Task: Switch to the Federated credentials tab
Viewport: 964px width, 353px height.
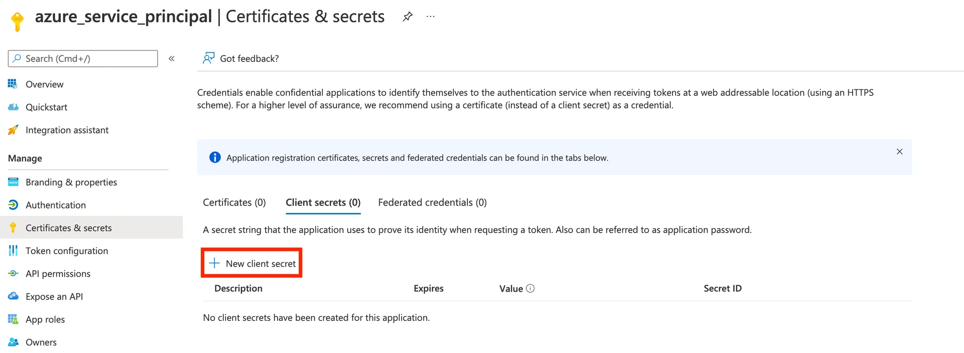Action: click(x=432, y=202)
